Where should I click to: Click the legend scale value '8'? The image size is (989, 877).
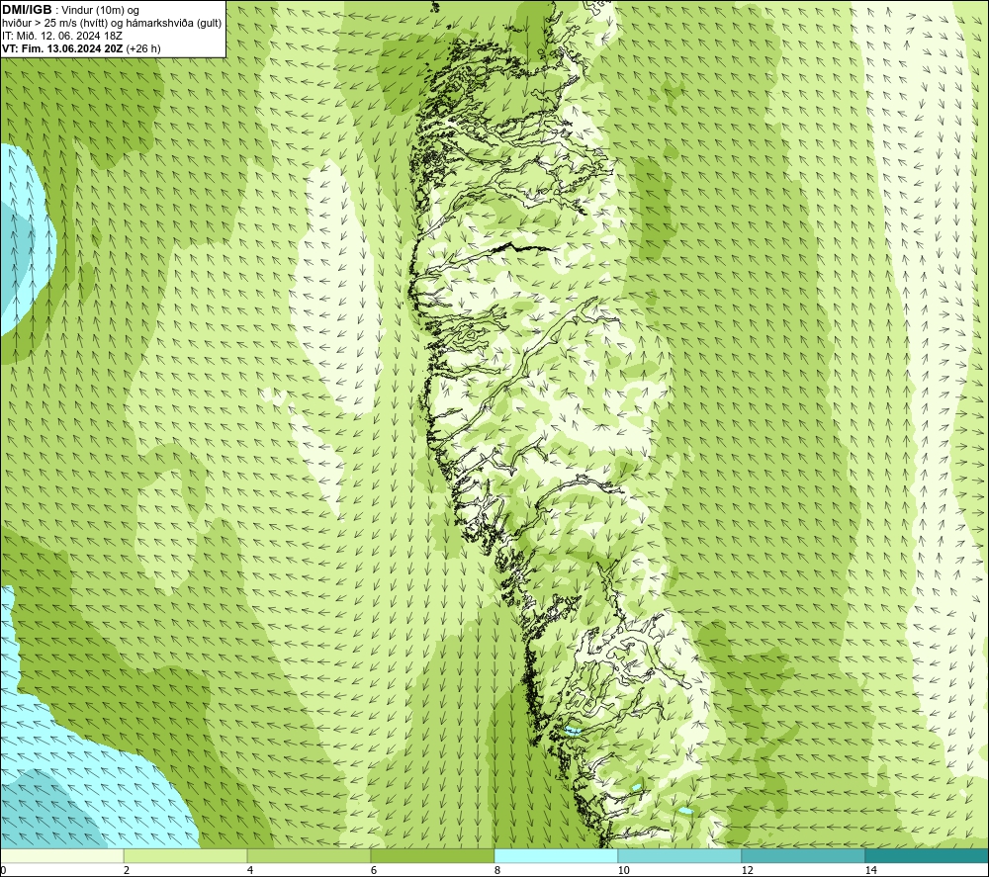[497, 870]
